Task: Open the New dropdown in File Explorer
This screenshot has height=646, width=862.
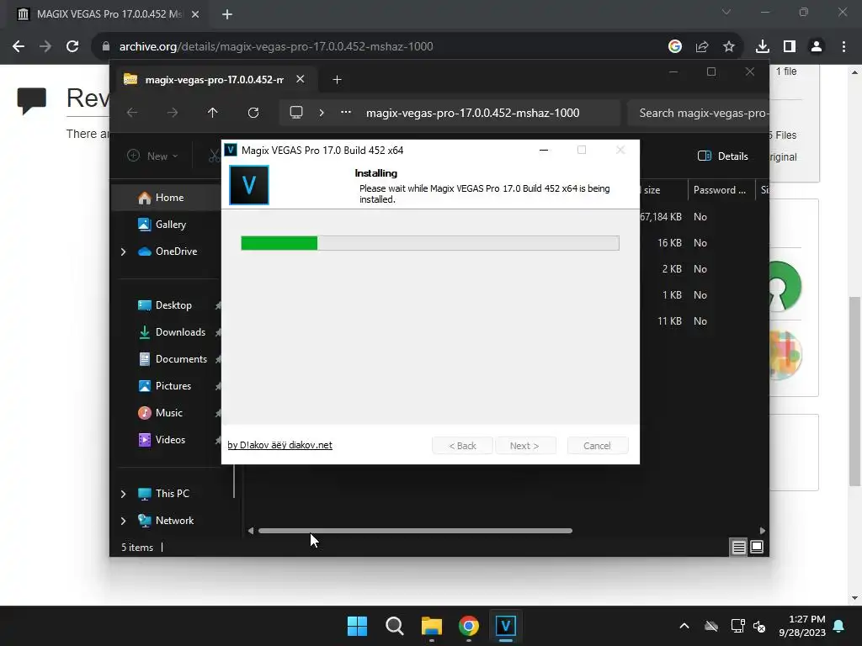Action: pos(152,156)
